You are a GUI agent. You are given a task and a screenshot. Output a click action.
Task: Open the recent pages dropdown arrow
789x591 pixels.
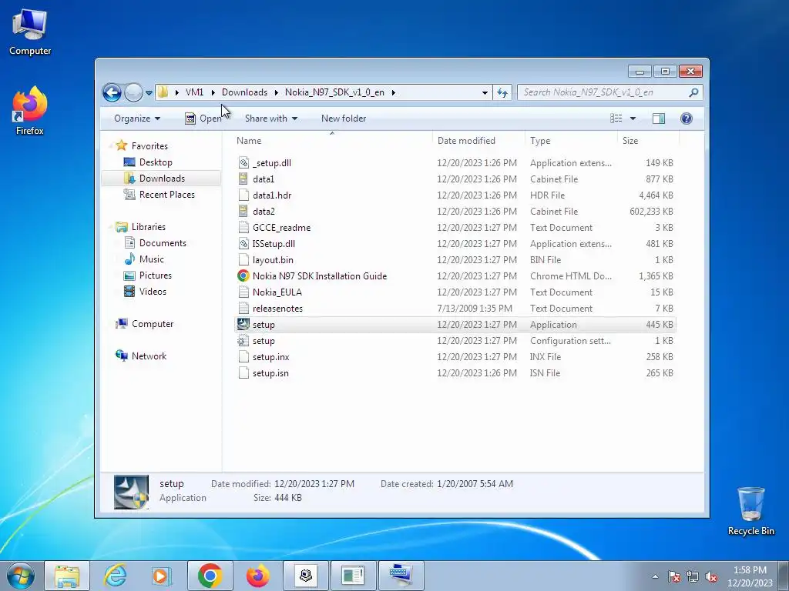pyautogui.click(x=149, y=93)
